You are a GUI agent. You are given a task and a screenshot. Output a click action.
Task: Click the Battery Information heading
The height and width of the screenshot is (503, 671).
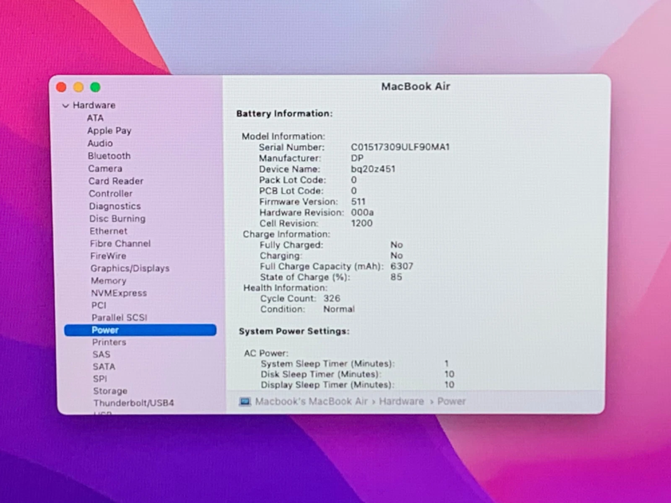tap(284, 114)
